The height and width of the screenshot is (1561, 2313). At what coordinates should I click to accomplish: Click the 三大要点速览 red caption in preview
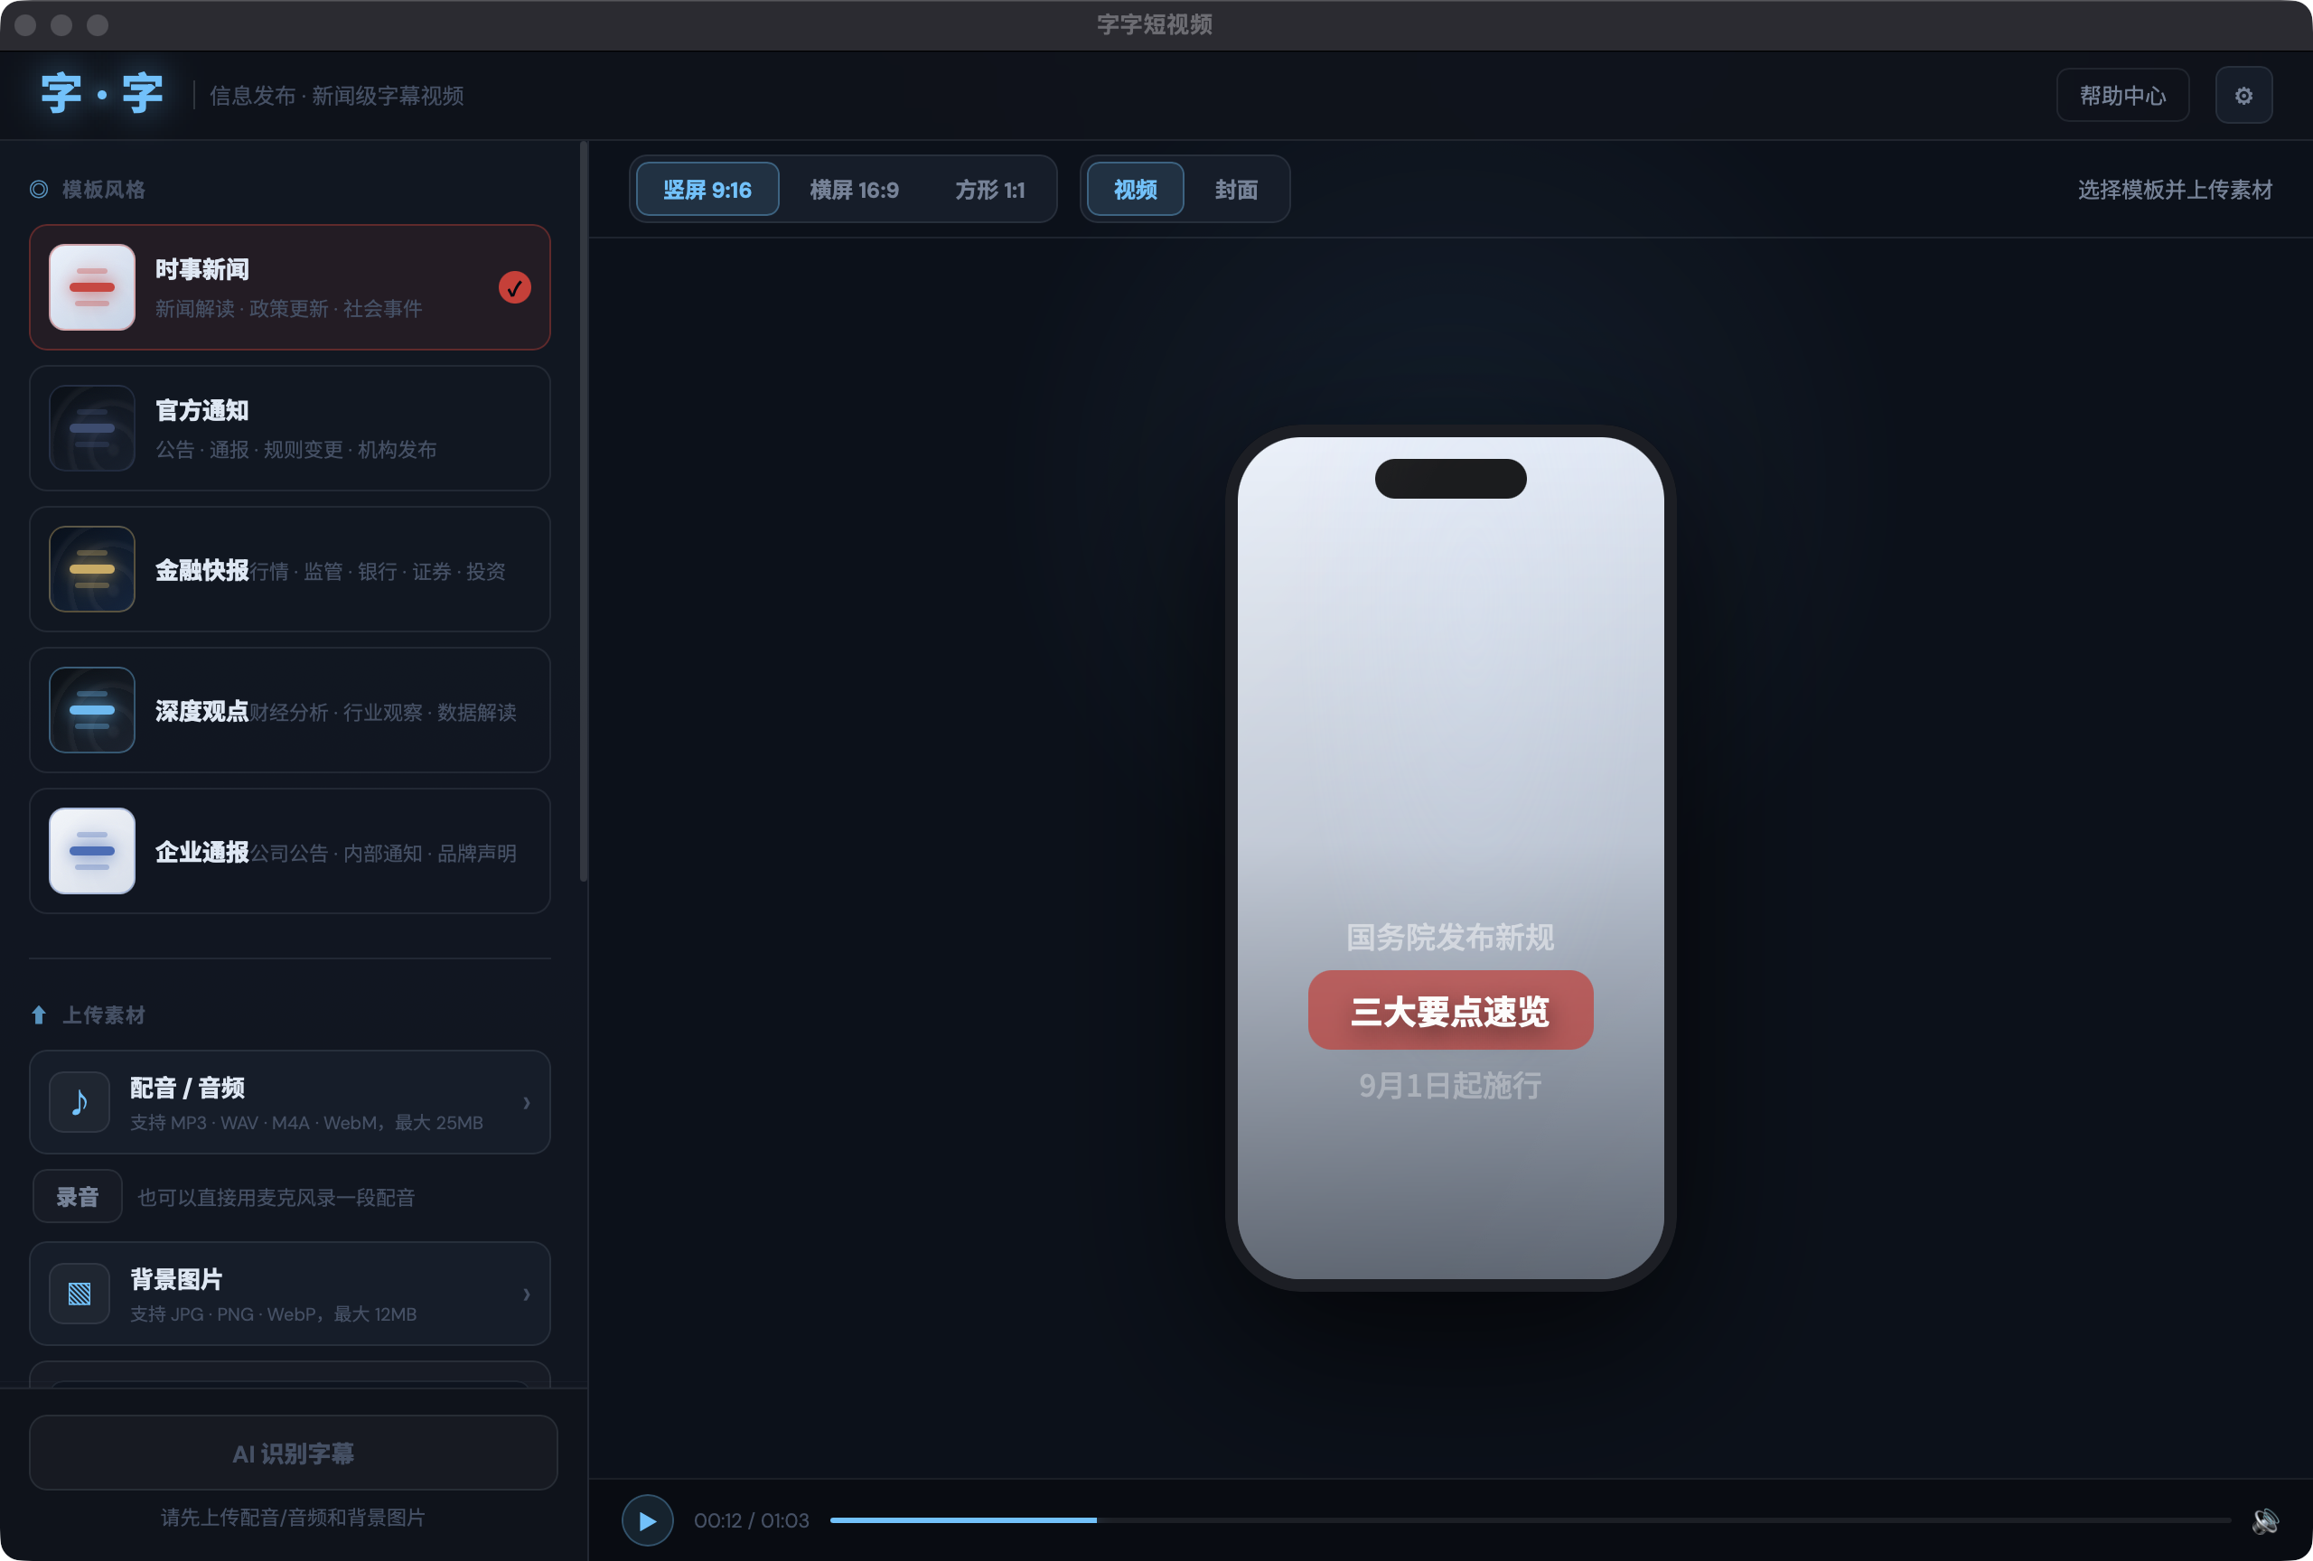[x=1450, y=1011]
